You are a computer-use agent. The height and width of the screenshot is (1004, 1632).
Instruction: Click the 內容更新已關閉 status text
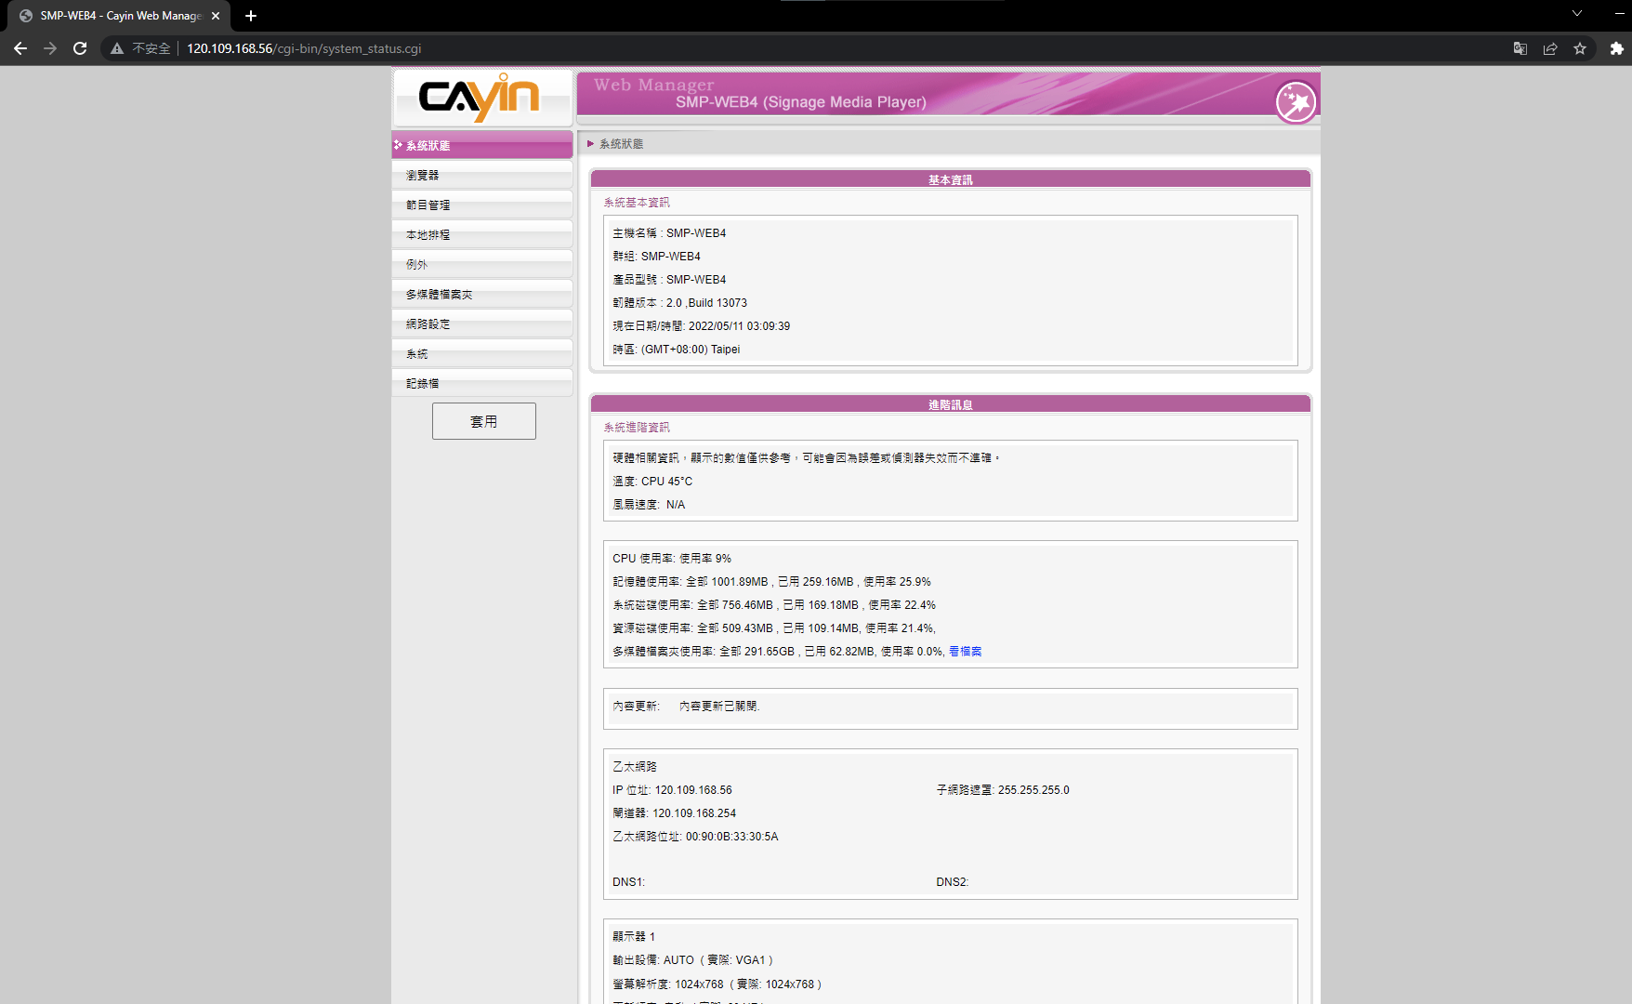pyautogui.click(x=719, y=707)
